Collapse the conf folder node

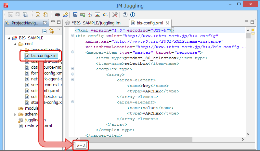[x=15, y=44]
